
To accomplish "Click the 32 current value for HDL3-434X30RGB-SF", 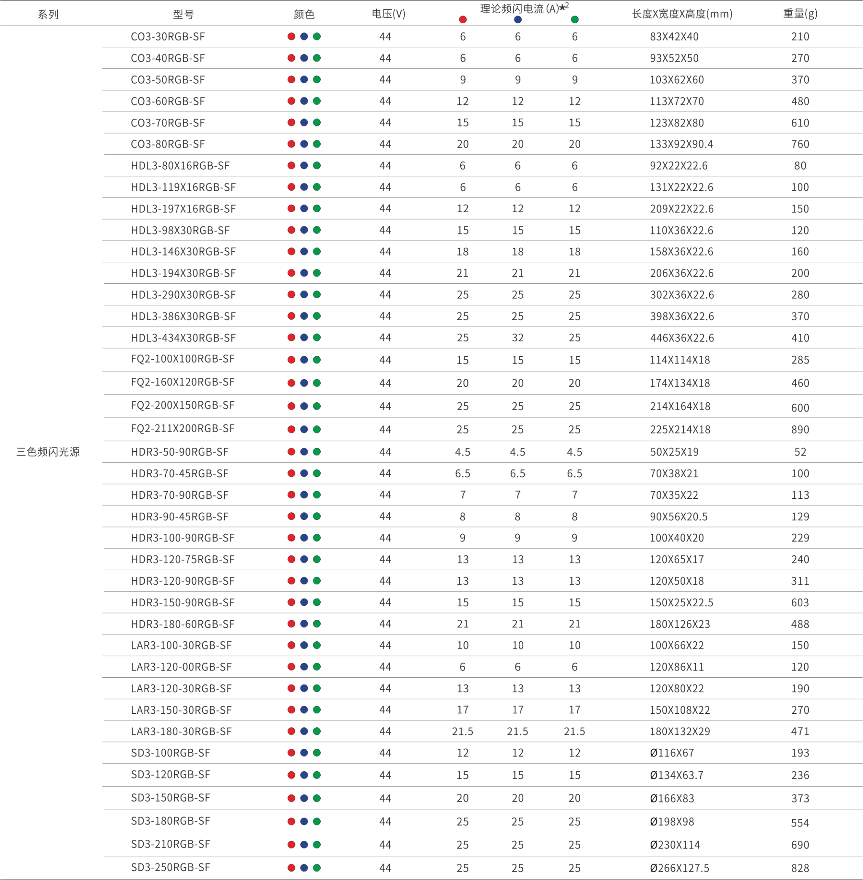I will pos(517,338).
